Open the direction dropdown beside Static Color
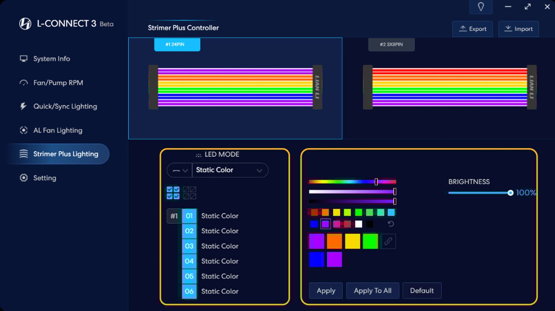Screen dimensions: 555x311 pos(180,170)
